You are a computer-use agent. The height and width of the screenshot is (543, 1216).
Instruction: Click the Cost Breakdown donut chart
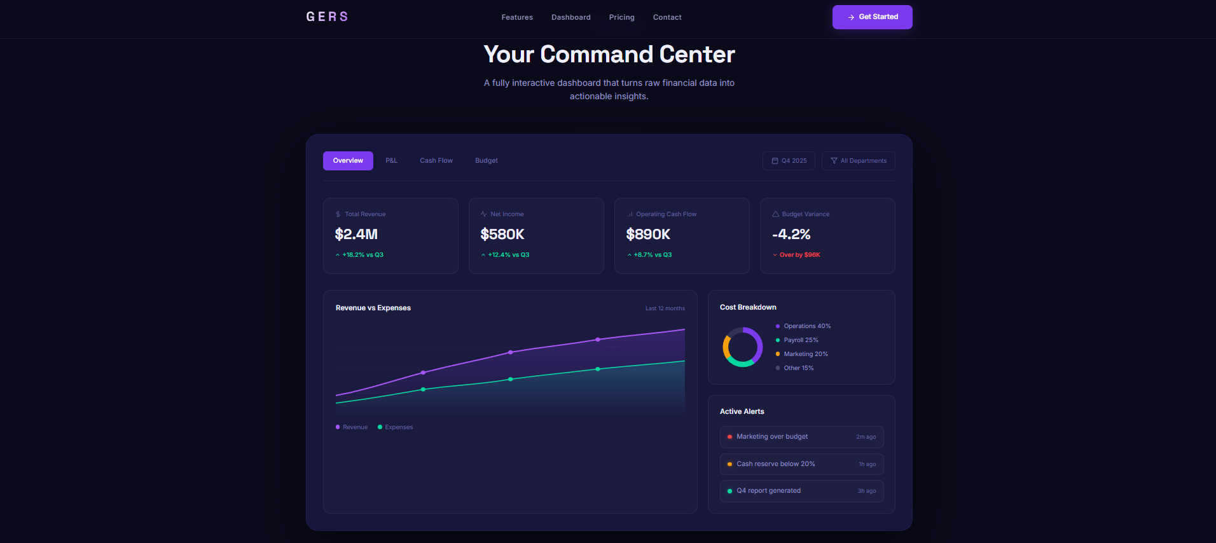click(742, 347)
